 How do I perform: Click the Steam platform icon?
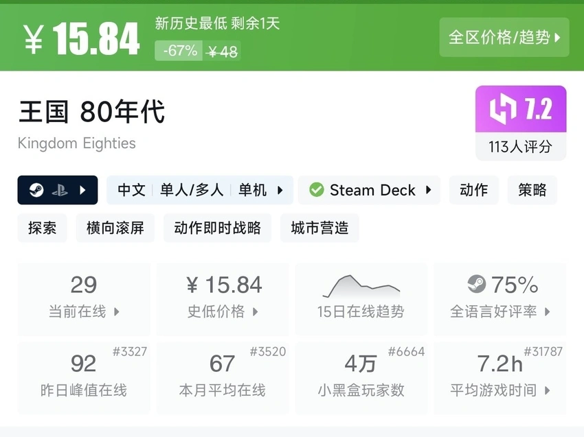[36, 190]
